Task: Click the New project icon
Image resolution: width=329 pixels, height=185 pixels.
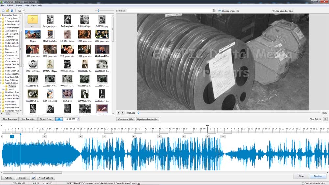Action: (x=3, y=11)
